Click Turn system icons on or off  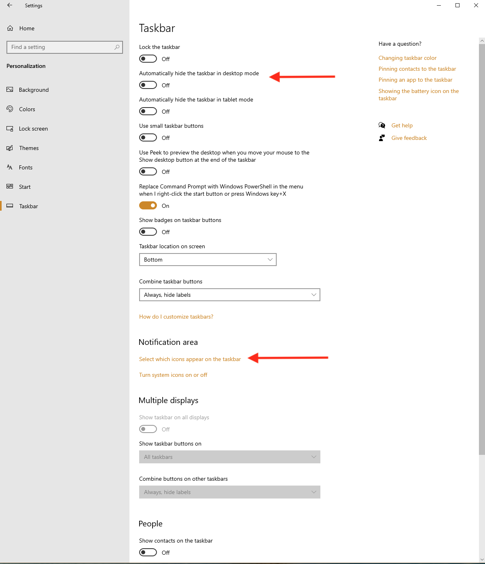pyautogui.click(x=173, y=375)
